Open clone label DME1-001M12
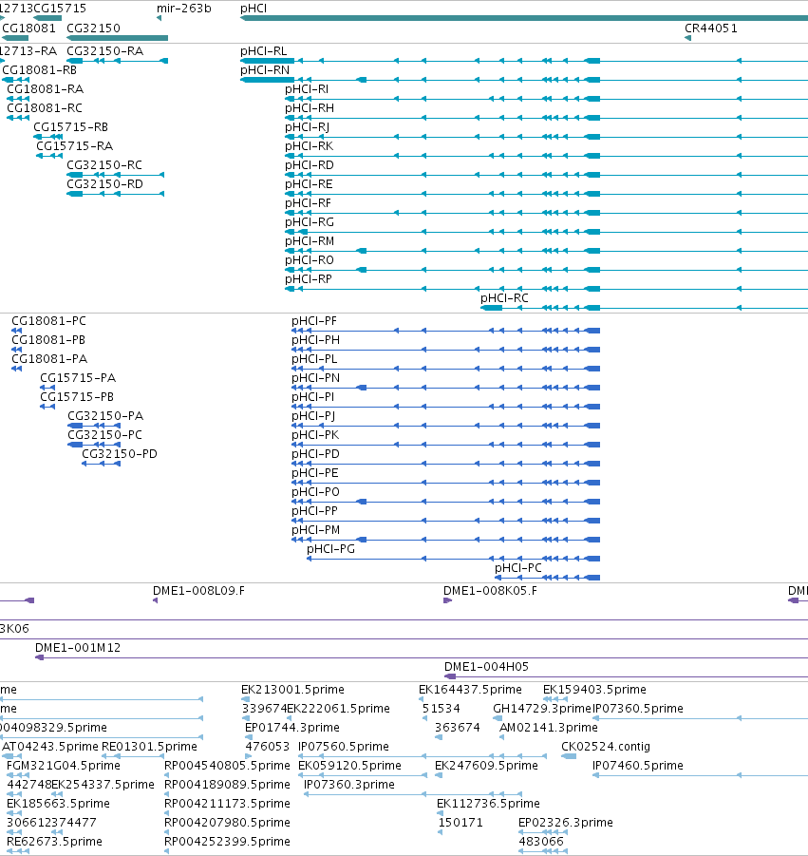Viewport: 808px width, 856px height. coord(78,648)
